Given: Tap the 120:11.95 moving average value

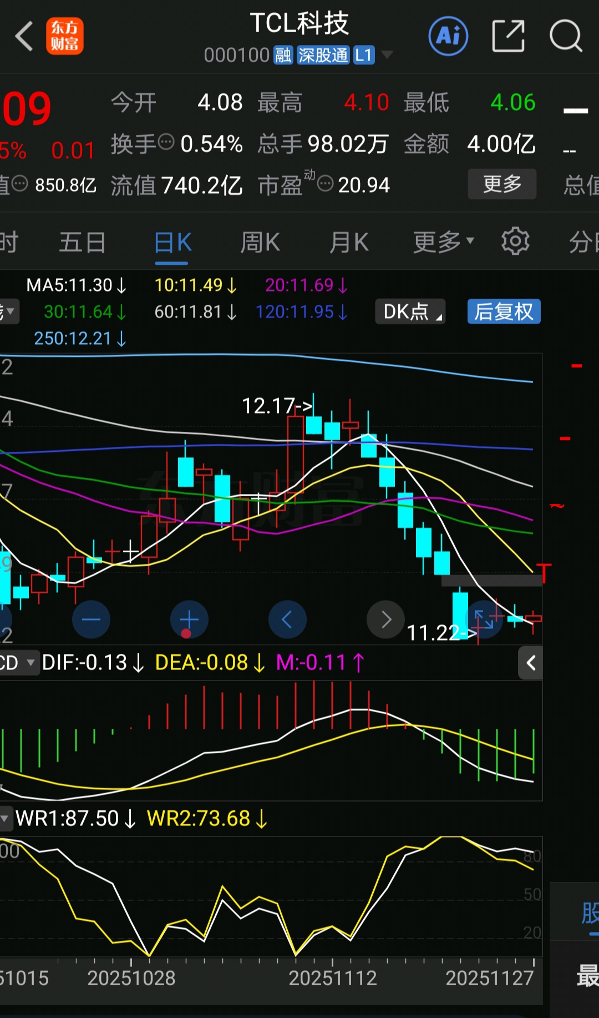Looking at the screenshot, I should (301, 312).
